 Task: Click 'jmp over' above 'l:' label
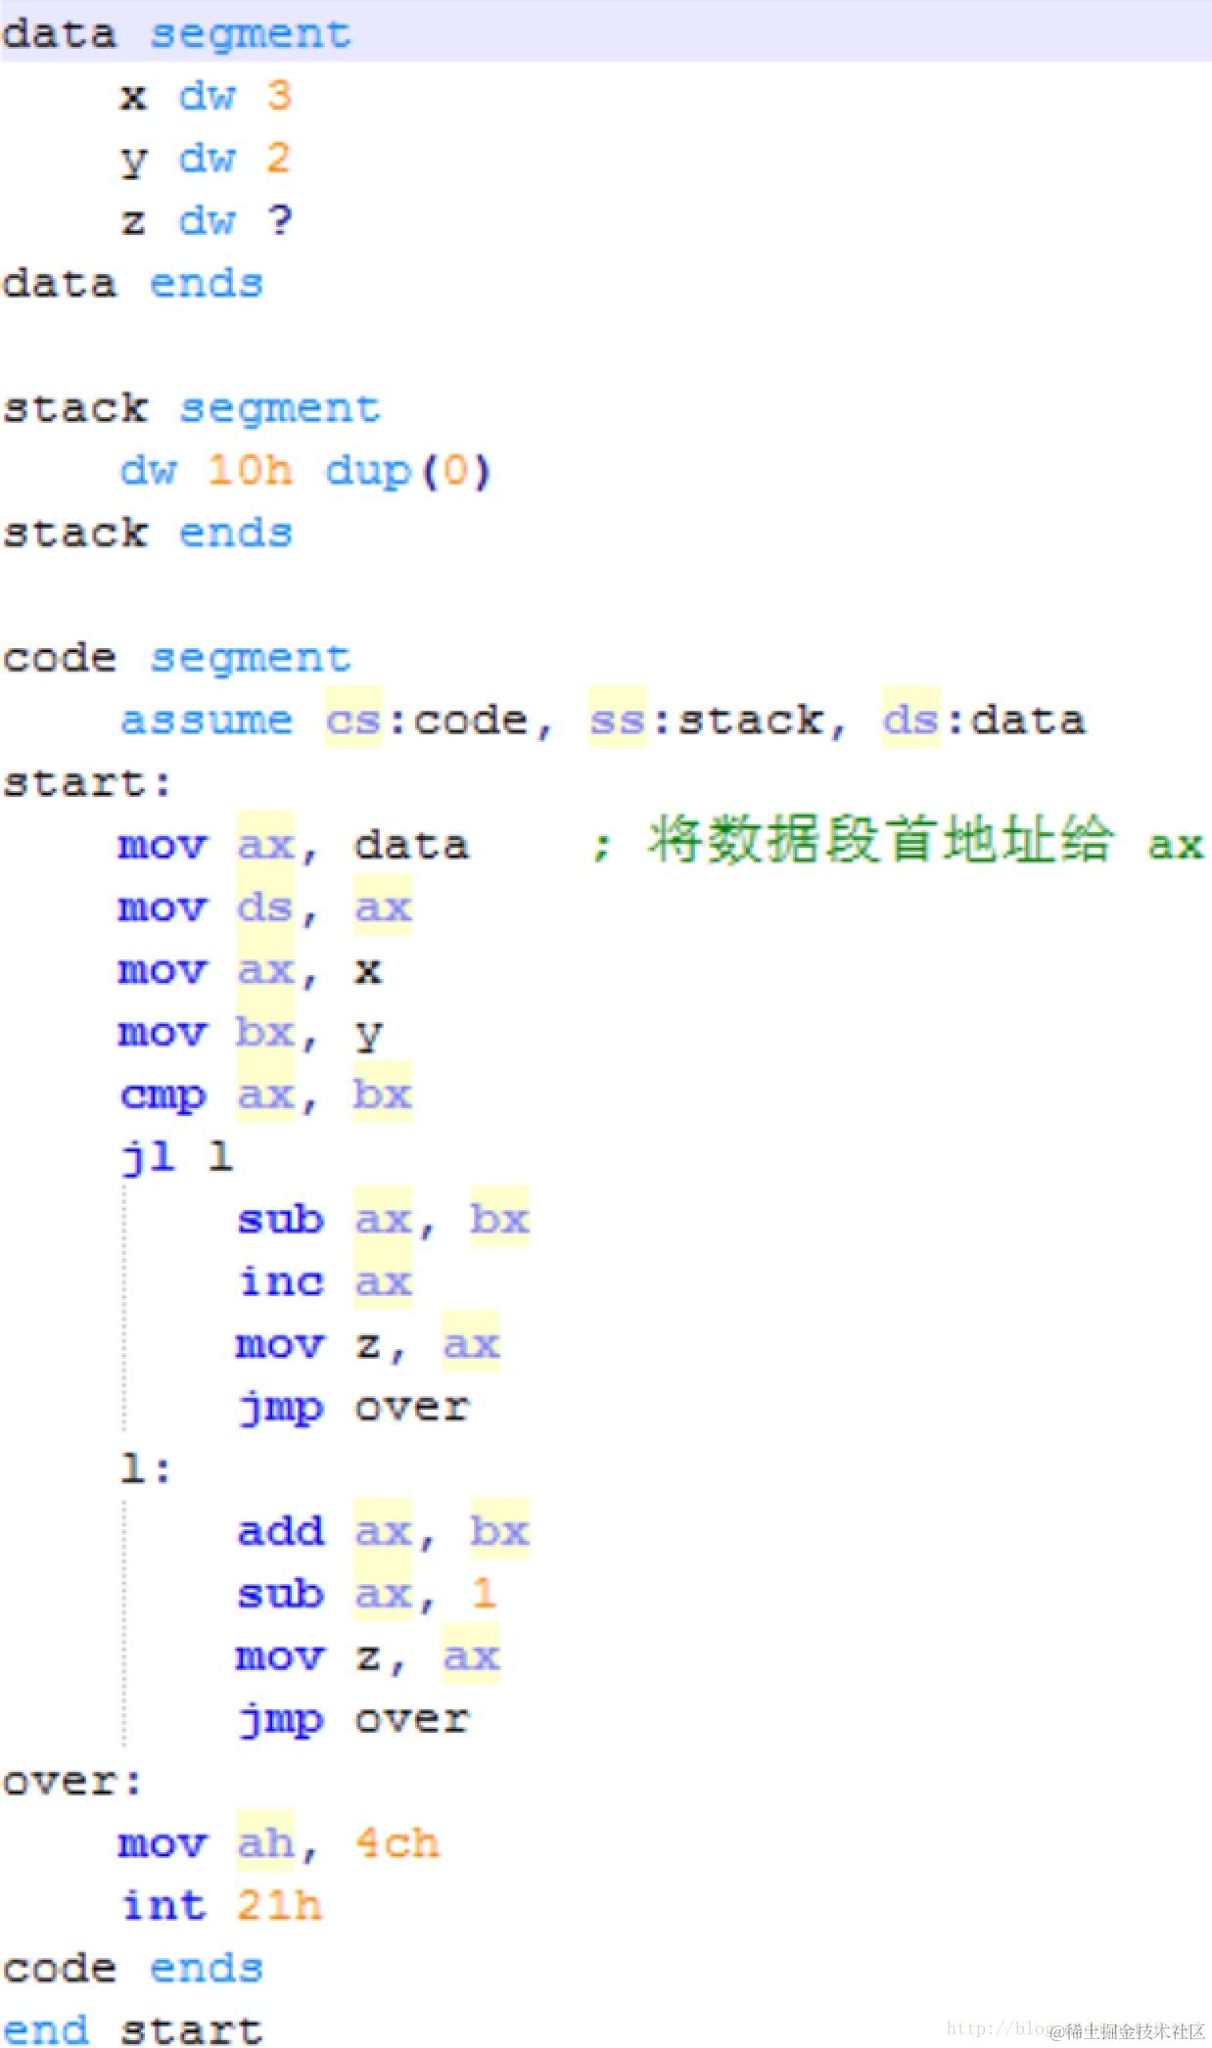(353, 1409)
